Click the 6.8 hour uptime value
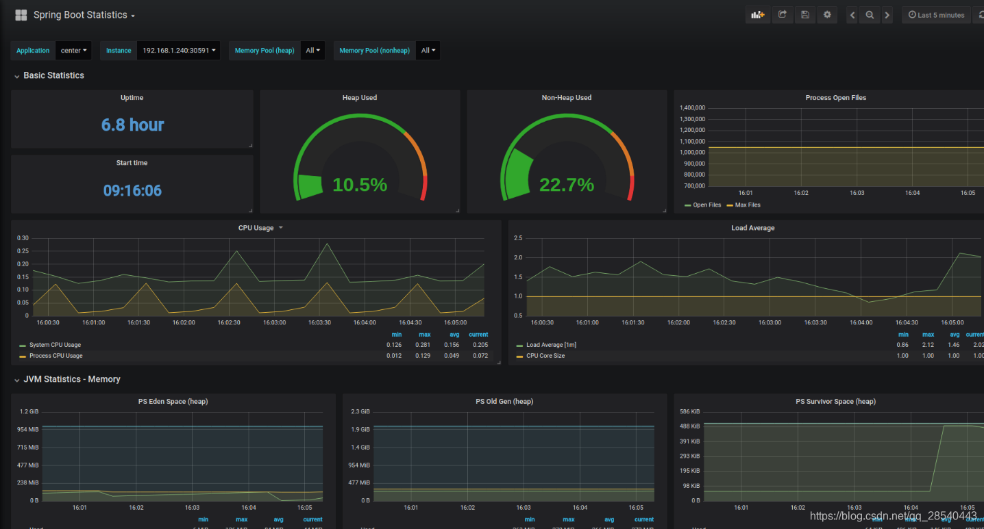This screenshot has height=529, width=984. pyautogui.click(x=132, y=125)
